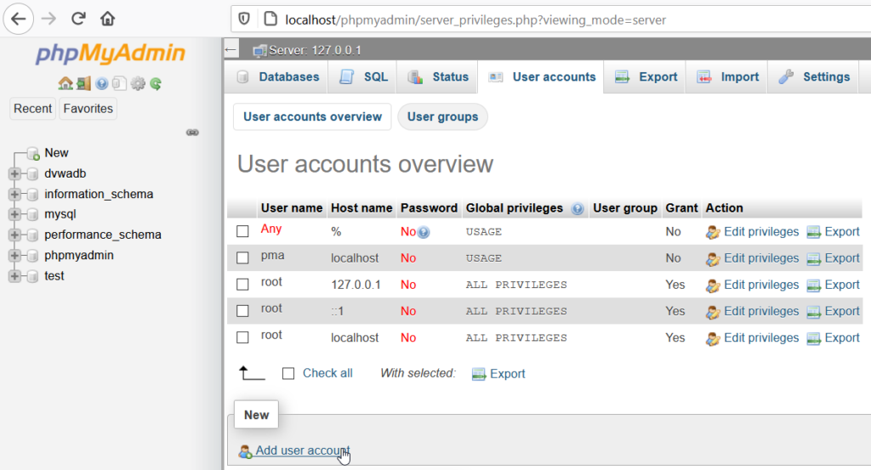Open the Settings tab

[814, 77]
